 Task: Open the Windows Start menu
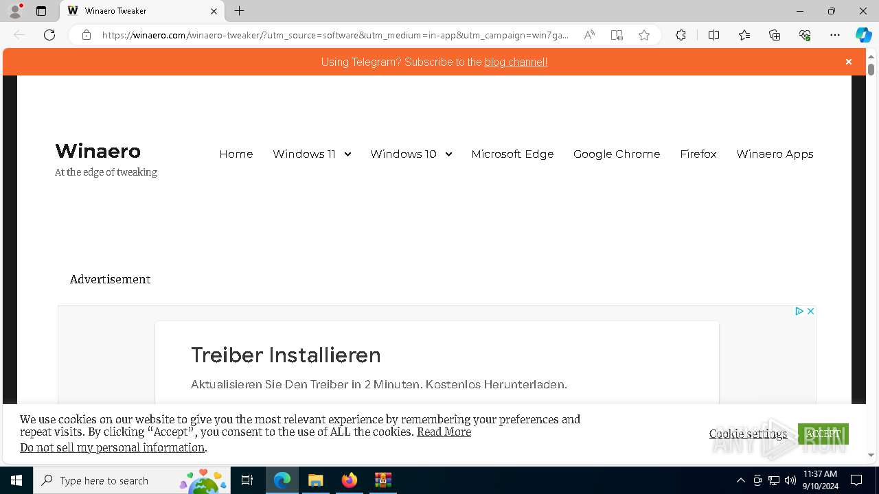click(16, 480)
